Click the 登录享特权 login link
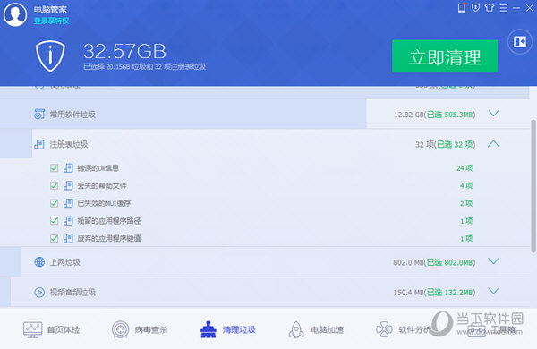Viewport: 537px width, 349px height. 51,21
